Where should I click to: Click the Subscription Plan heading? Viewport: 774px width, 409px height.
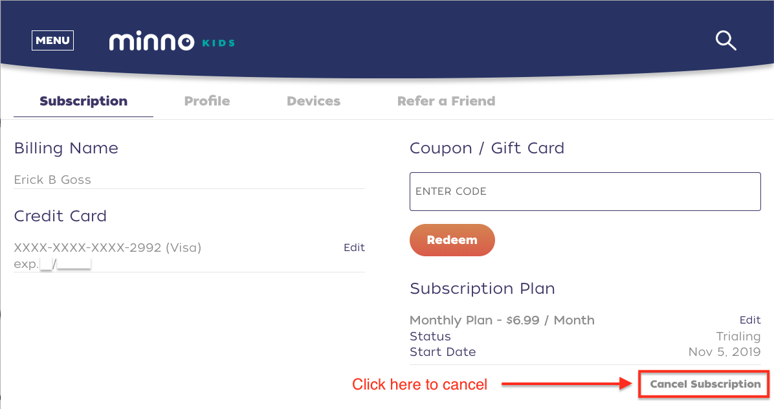[482, 289]
